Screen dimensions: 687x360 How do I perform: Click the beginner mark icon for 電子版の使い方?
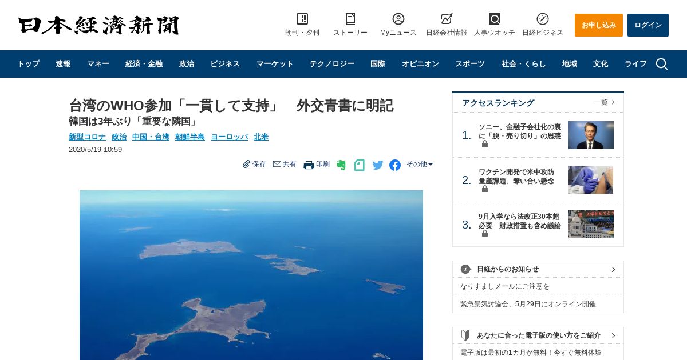tap(466, 335)
